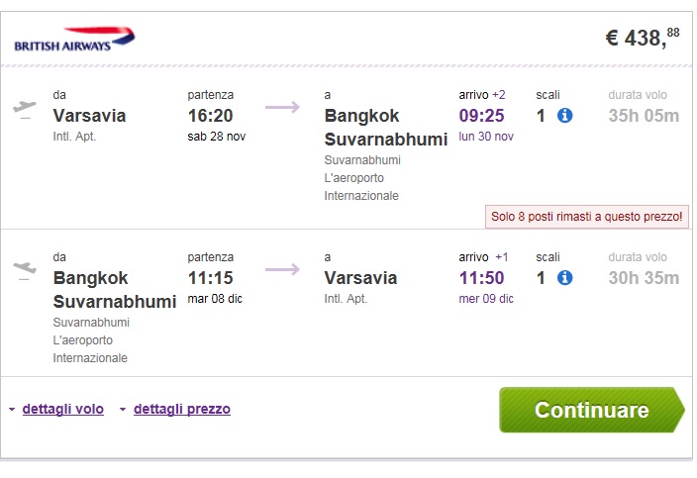Click the € 438,88 price

(x=643, y=38)
